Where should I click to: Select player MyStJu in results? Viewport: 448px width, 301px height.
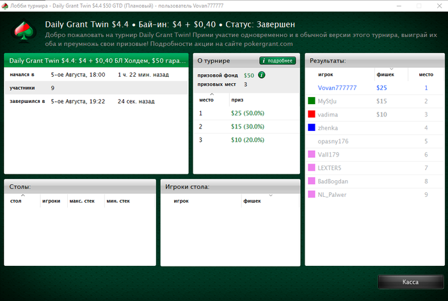pyautogui.click(x=327, y=101)
